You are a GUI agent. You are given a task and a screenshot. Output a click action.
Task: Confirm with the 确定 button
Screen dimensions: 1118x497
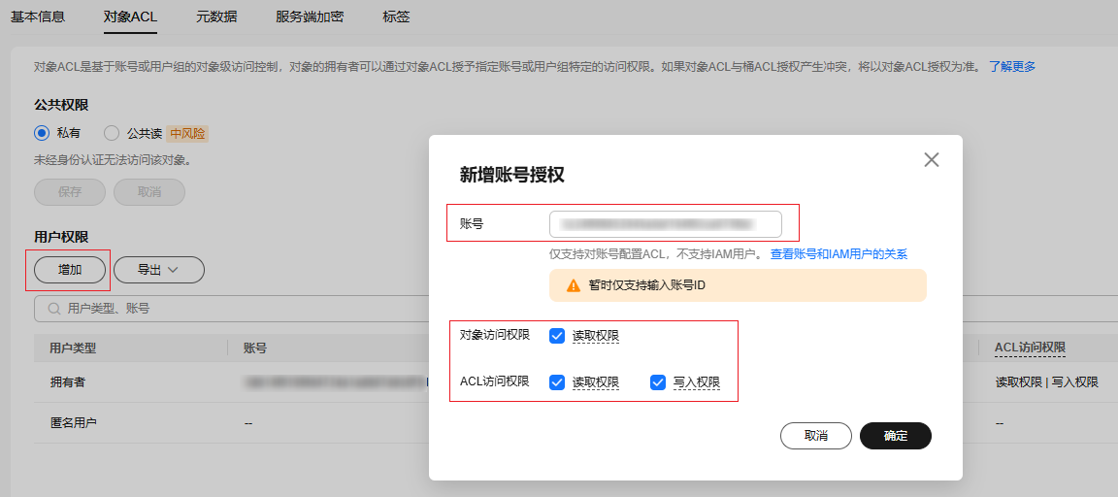pyautogui.click(x=896, y=436)
